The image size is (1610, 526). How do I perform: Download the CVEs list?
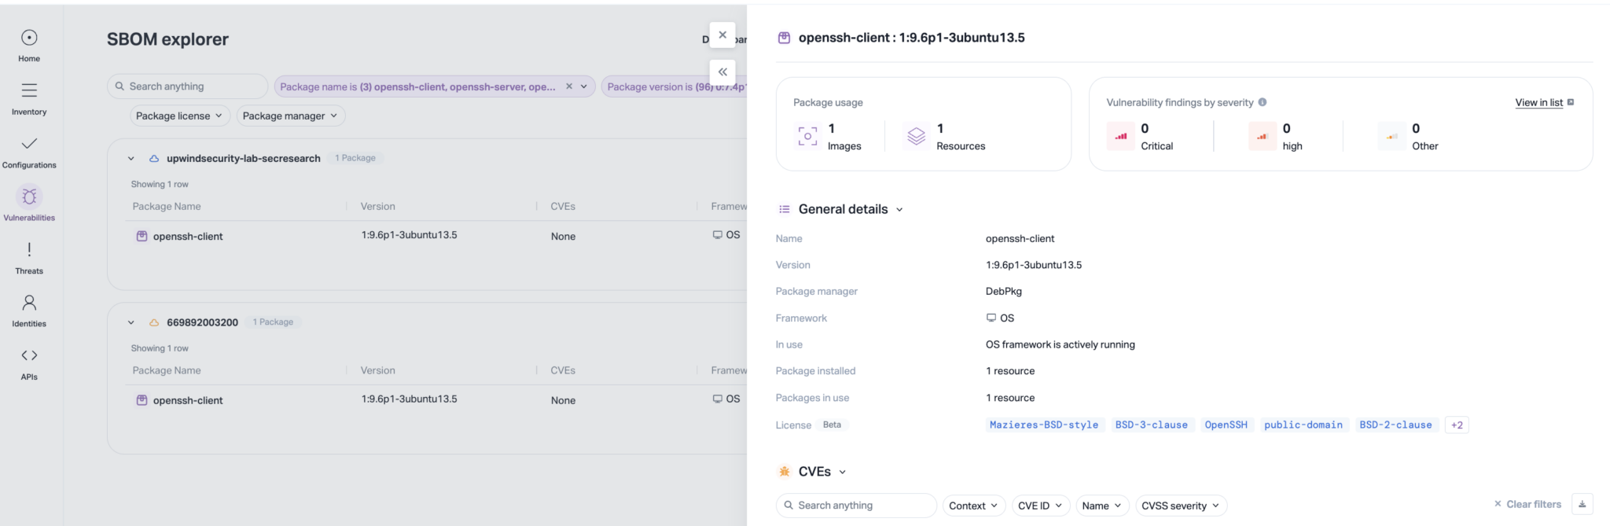click(x=1582, y=505)
